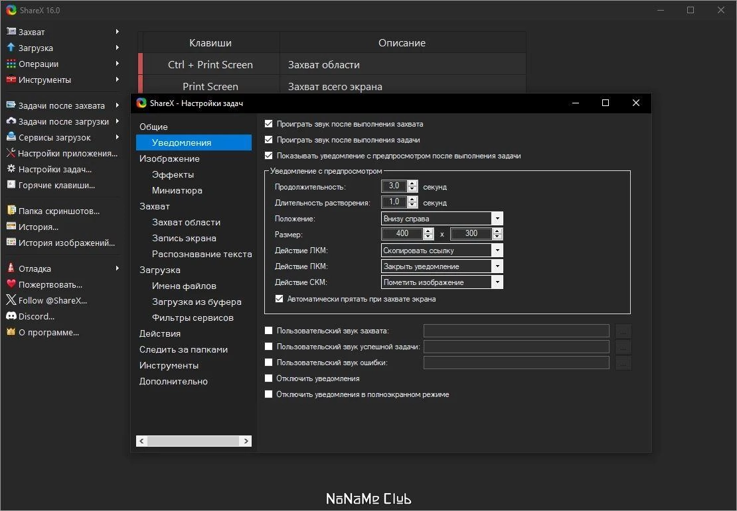Toggle Показывать уведомление с предпросмотром checkbox
This screenshot has width=737, height=511.
click(268, 156)
